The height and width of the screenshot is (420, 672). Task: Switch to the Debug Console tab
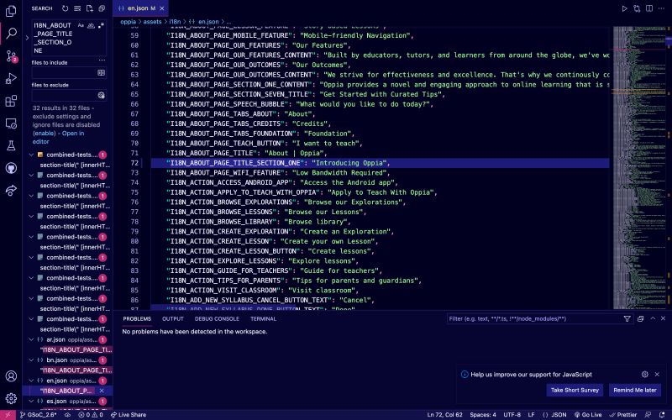tap(217, 319)
